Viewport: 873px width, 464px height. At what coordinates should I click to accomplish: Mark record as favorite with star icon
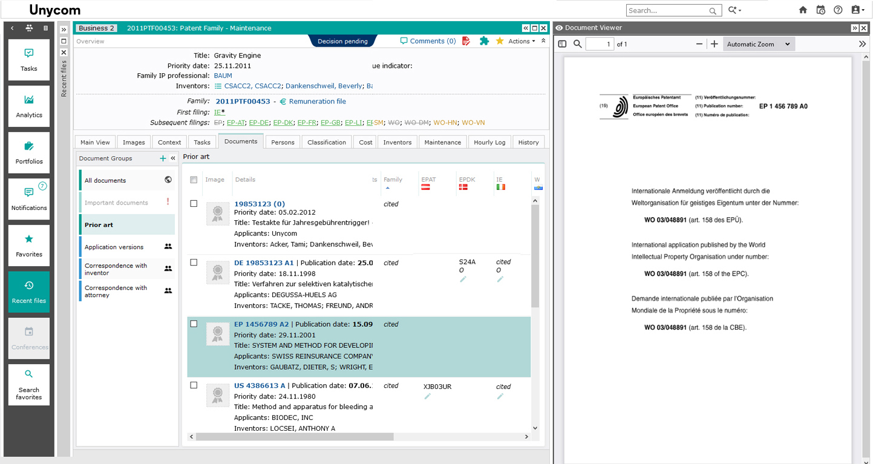[x=500, y=41]
